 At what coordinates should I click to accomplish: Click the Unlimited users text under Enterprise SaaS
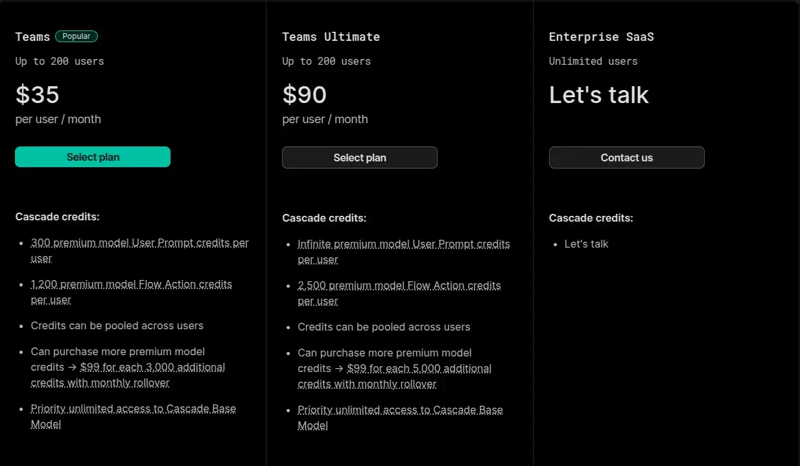pos(593,62)
